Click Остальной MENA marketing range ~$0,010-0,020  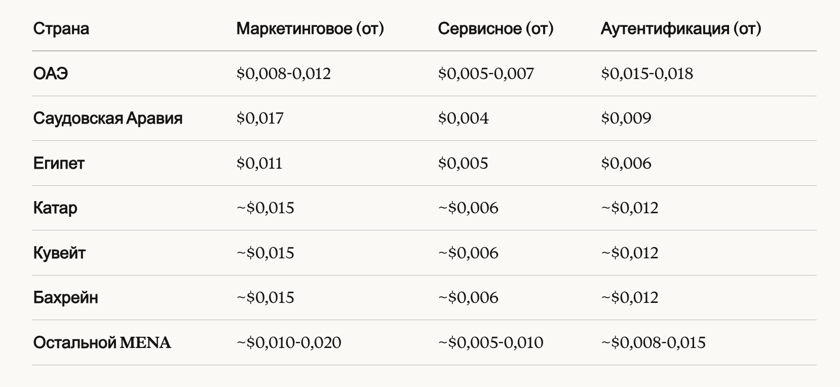tap(289, 343)
